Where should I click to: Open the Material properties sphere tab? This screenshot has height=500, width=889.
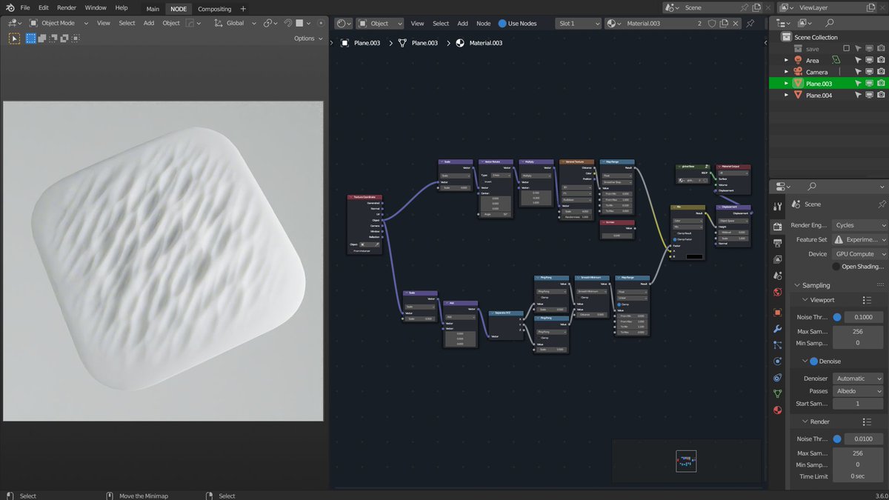click(x=777, y=410)
